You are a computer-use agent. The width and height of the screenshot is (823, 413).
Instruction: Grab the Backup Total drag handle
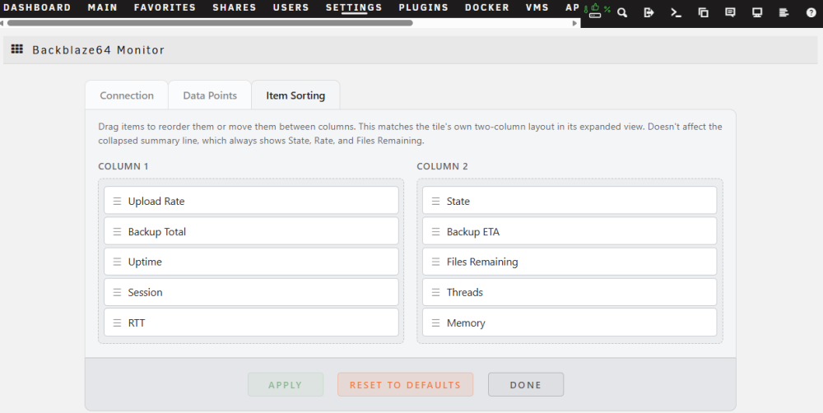pos(117,231)
